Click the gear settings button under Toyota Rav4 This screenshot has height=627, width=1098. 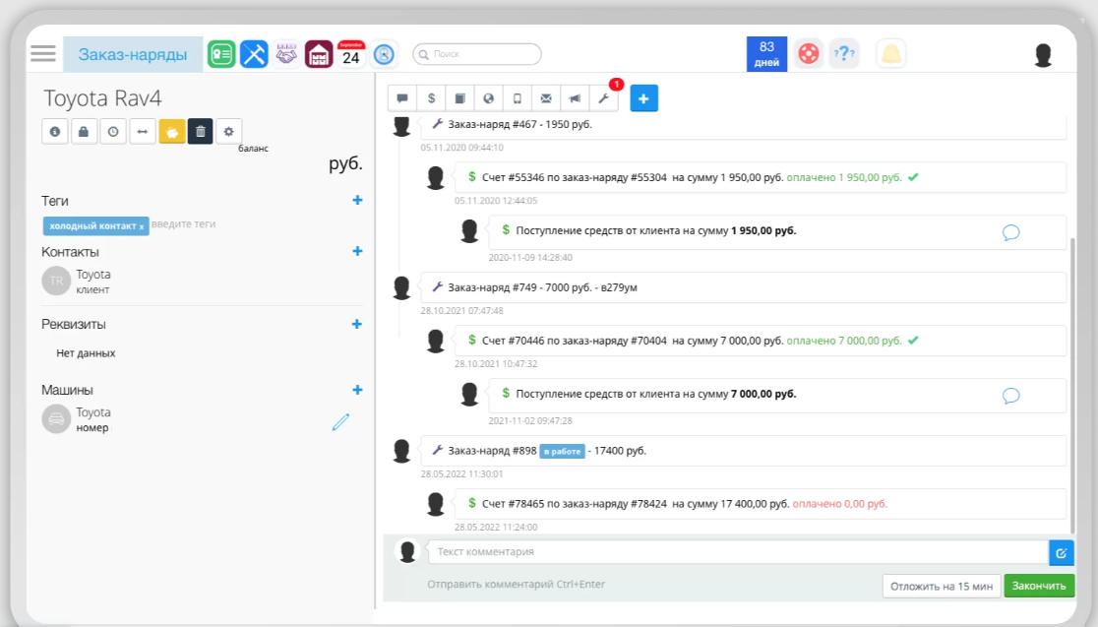(x=229, y=132)
